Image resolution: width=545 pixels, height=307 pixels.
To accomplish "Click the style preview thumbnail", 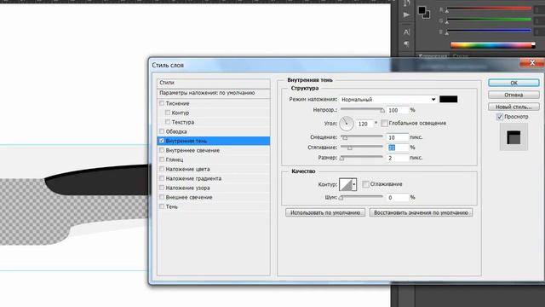I will click(x=513, y=137).
